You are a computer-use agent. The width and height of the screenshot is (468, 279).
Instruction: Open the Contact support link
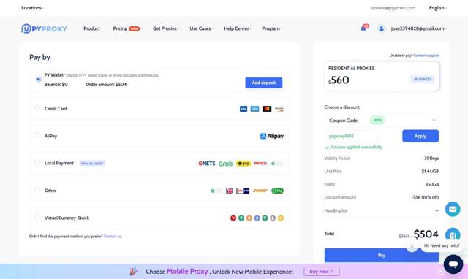pyautogui.click(x=426, y=56)
